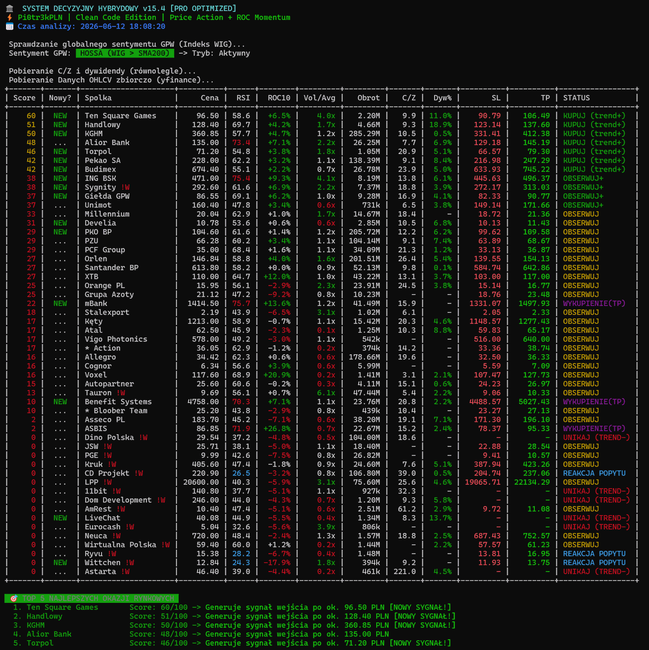Screen dimensions: 649x650
Task: Select Handlowy dividend value 18.9%
Action: (441, 125)
